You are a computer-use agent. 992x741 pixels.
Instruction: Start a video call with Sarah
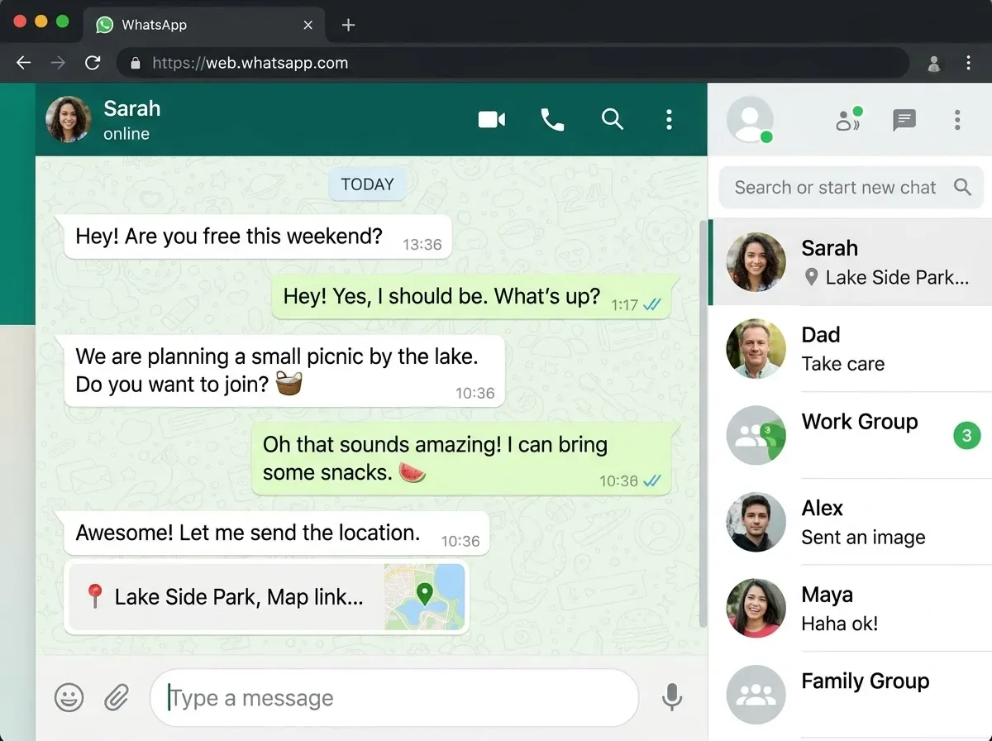tap(492, 120)
